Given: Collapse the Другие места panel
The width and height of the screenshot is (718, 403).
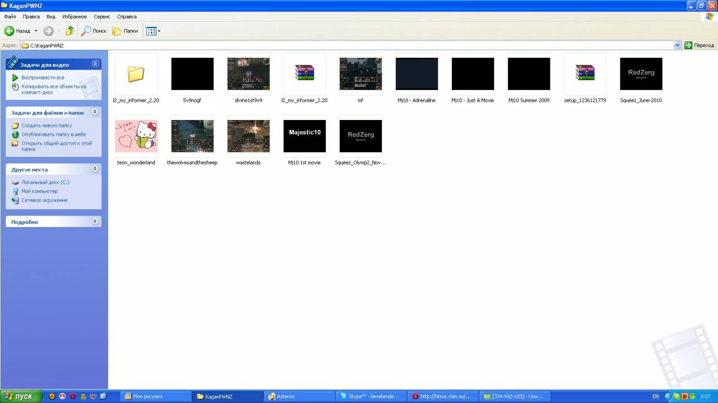Looking at the screenshot, I should point(95,169).
